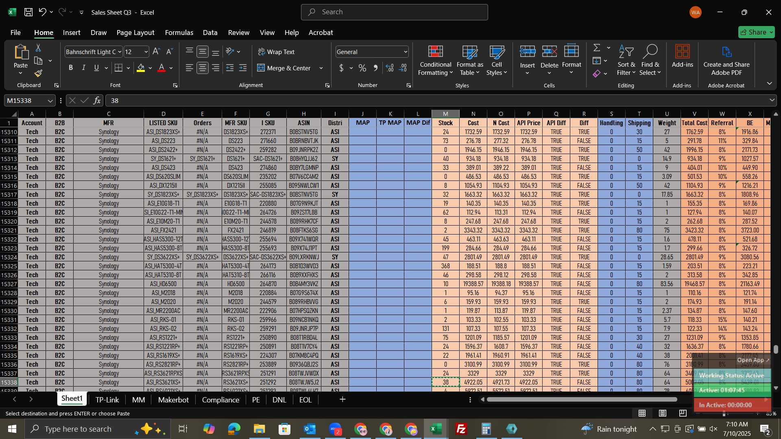Increase font size with larger A icon

tap(156, 52)
